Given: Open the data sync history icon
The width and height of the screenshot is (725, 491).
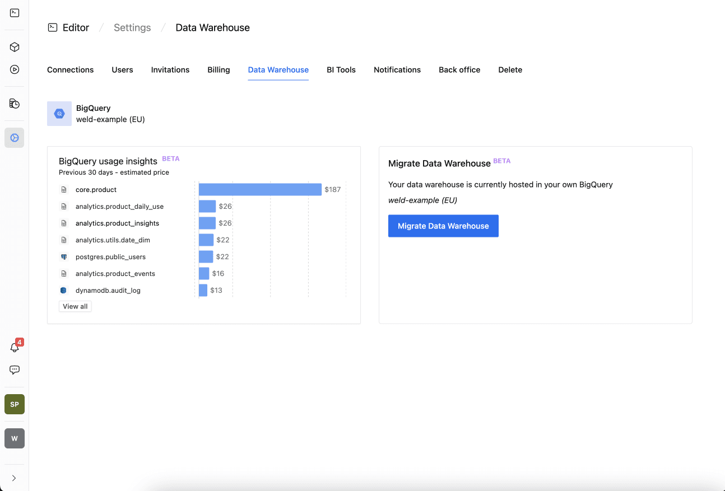Looking at the screenshot, I should (15, 104).
